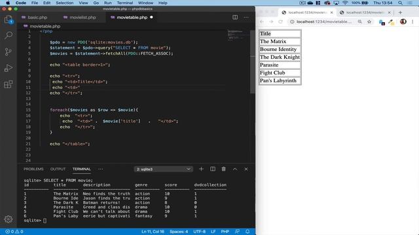
Task: Close the first localhost browser tab
Action: click(332, 12)
